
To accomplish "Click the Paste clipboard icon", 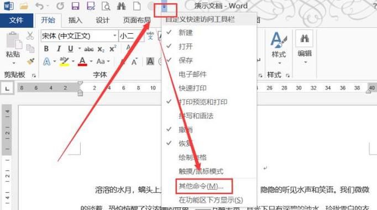I will tap(14, 40).
